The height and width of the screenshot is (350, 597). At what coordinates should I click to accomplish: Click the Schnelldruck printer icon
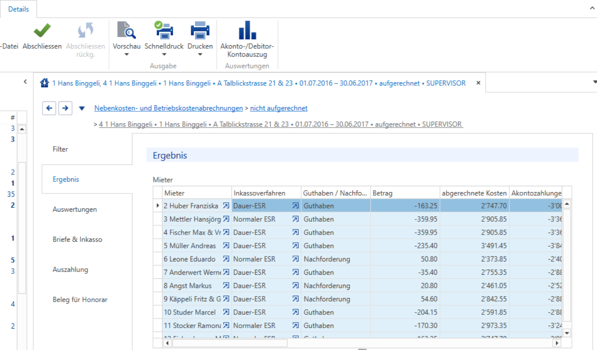[164, 30]
